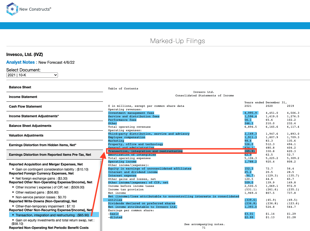
Task: Click Dividends declared on preferred shares line
Action: pos(142,203)
